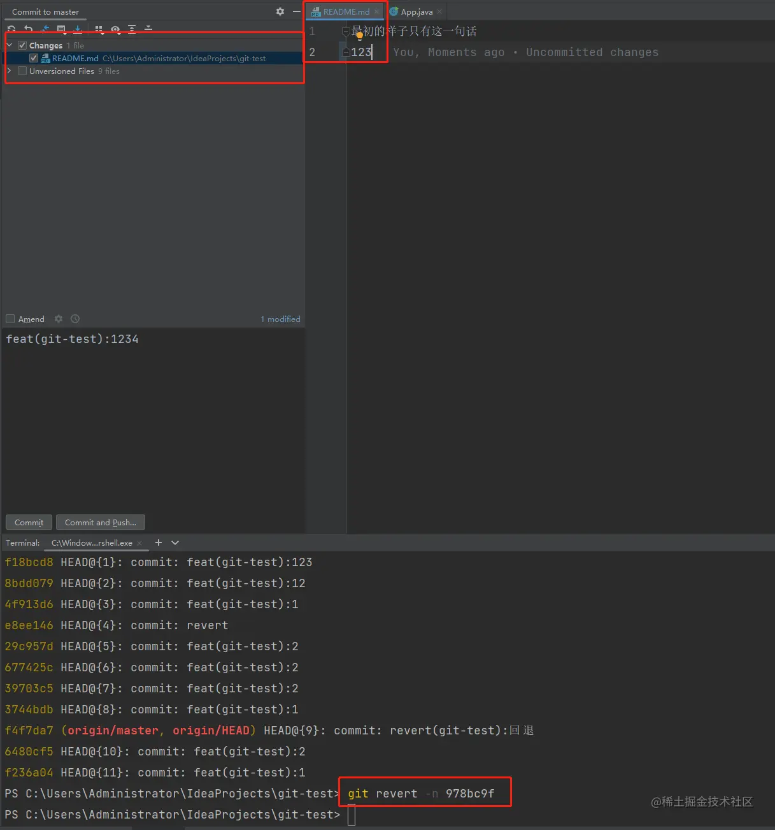Click the lightbulb intention icon in editor
The height and width of the screenshot is (830, 775).
[359, 36]
